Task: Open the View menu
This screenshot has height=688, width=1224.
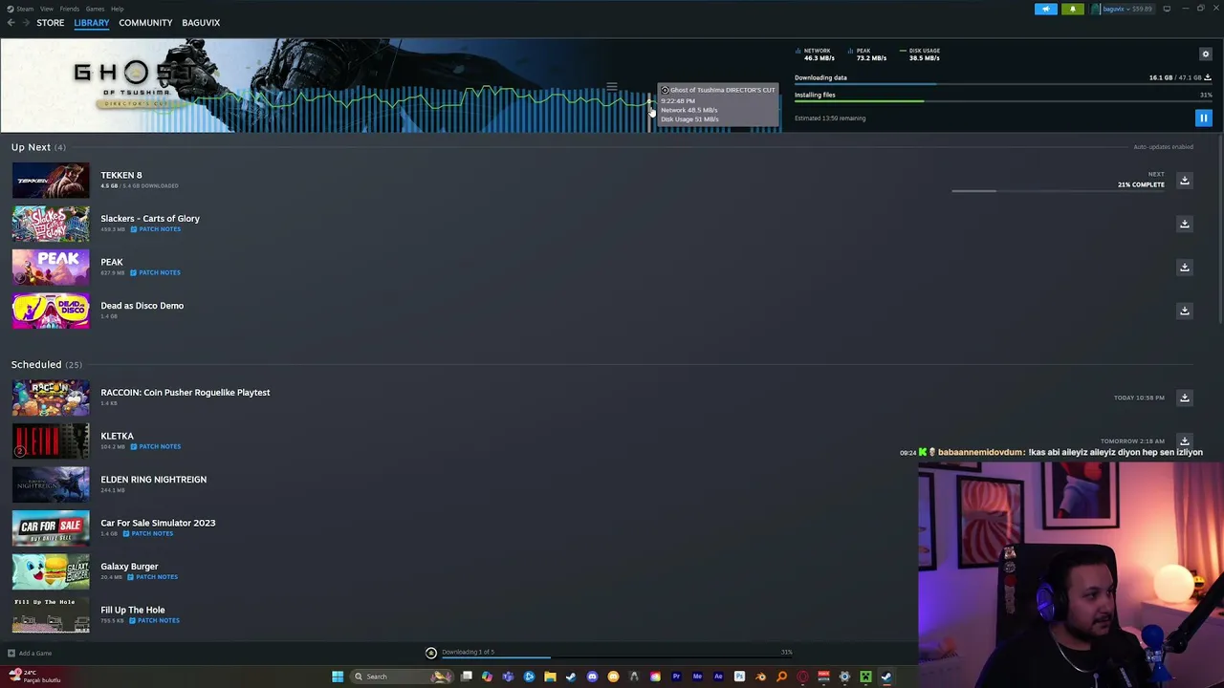Action: tap(46, 9)
